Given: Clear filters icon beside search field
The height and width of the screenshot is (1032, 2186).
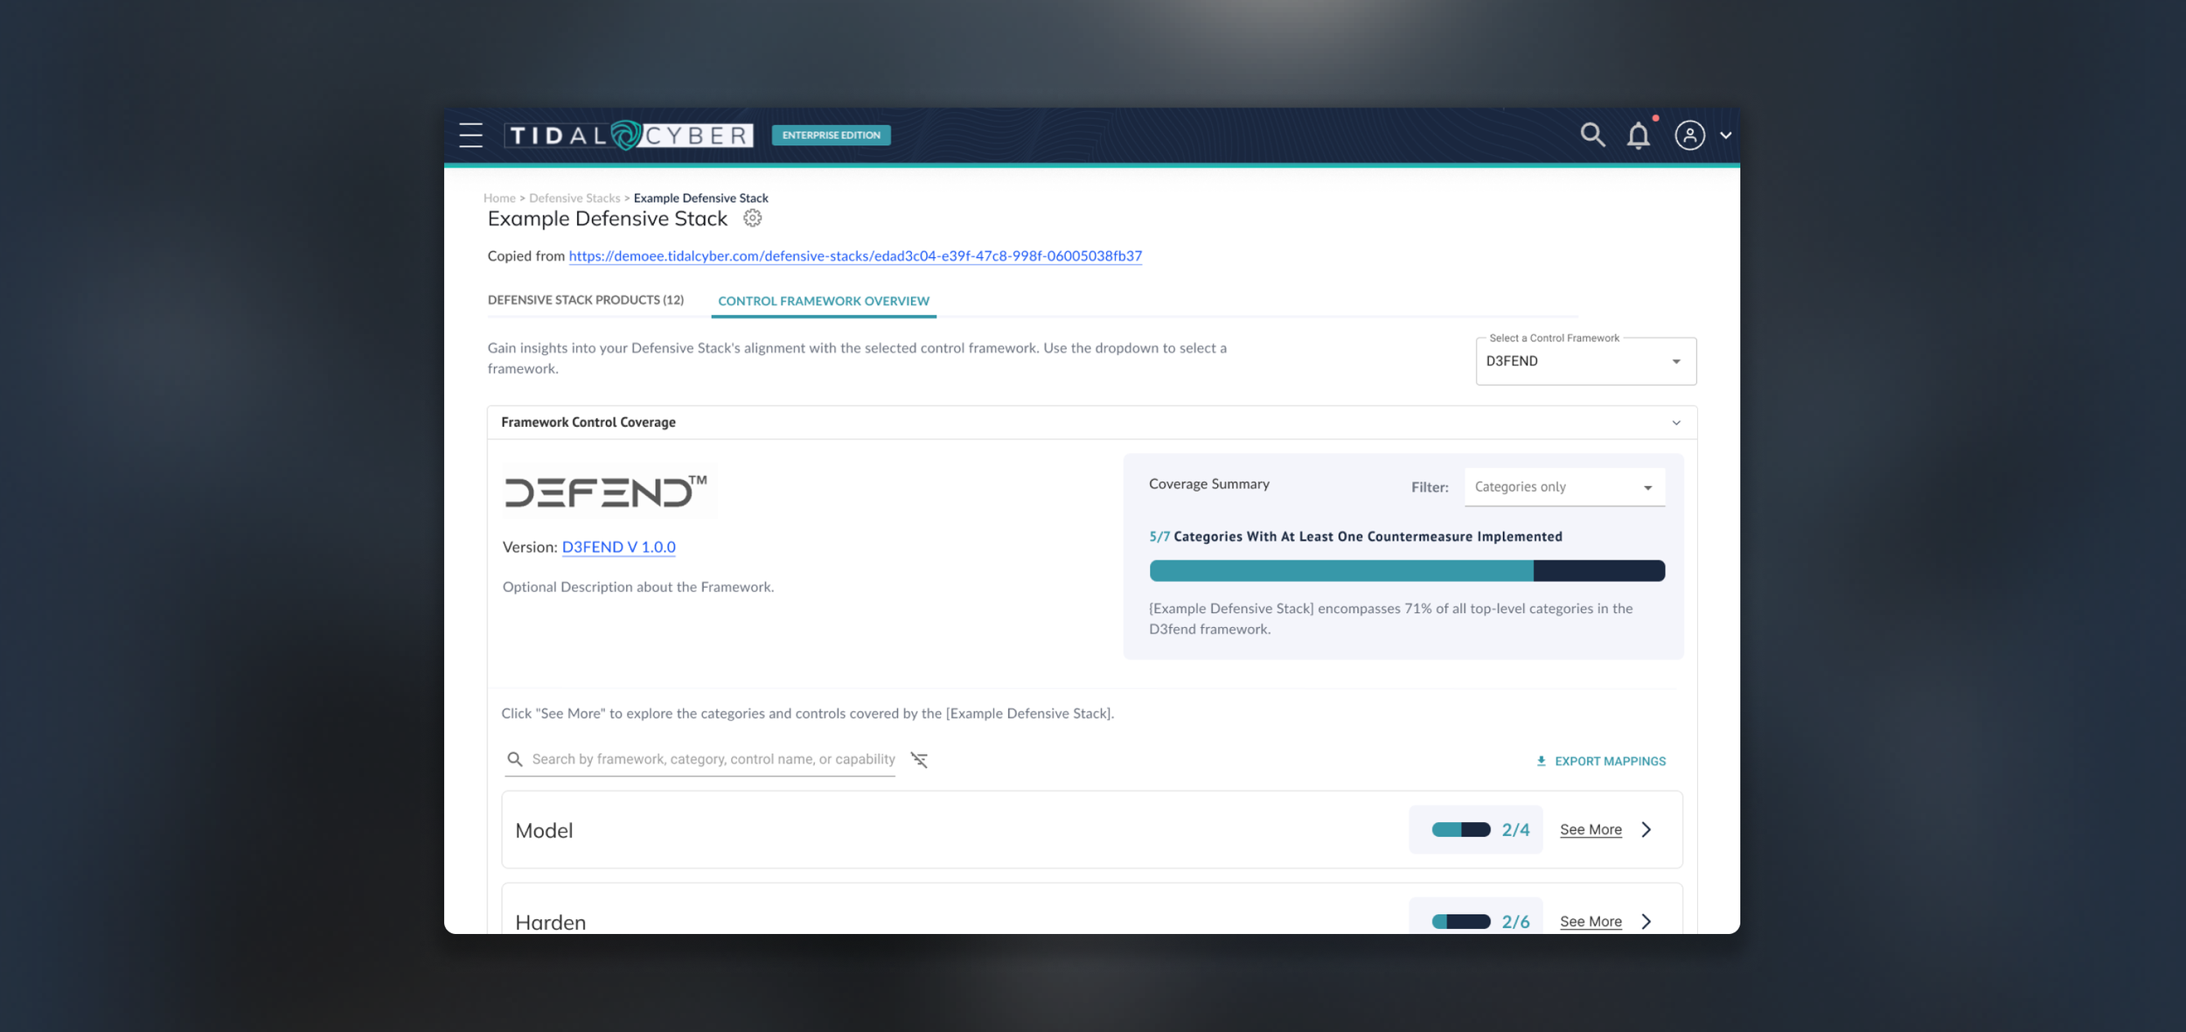Looking at the screenshot, I should pyautogui.click(x=919, y=760).
